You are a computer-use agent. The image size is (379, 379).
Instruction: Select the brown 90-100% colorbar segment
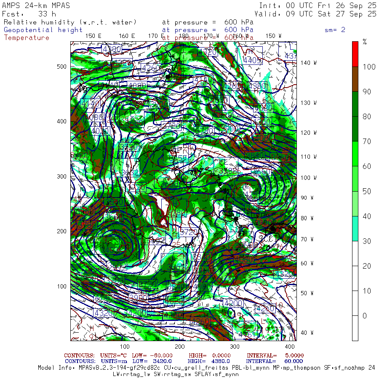(x=355, y=79)
